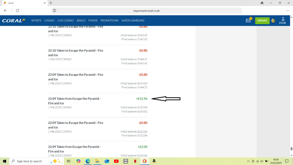Image resolution: width=293 pixels, height=165 pixels.
Task: Show hidden system tray icons chevron
Action: point(248,161)
